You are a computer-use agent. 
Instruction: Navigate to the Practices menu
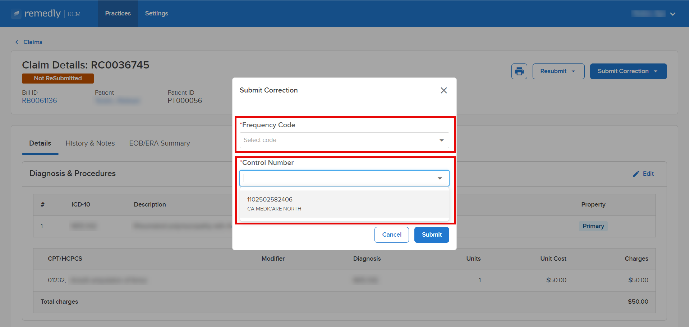pyautogui.click(x=118, y=13)
